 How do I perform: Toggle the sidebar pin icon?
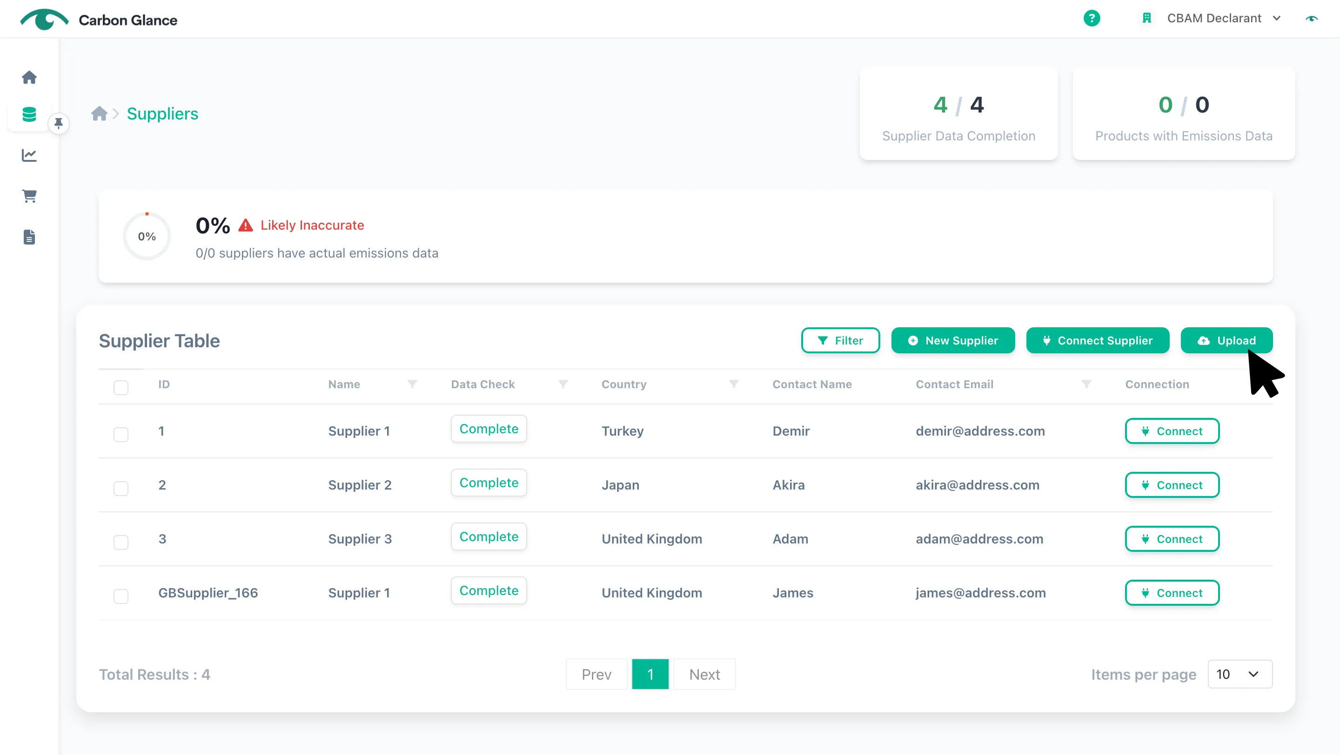[59, 123]
